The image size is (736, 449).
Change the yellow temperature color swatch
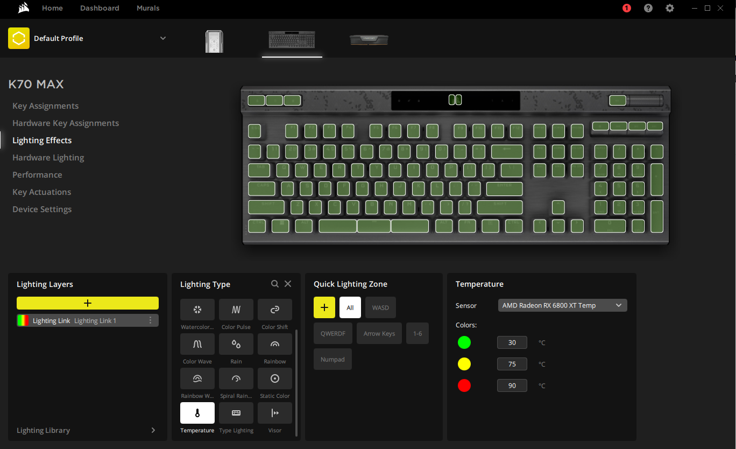(x=464, y=364)
